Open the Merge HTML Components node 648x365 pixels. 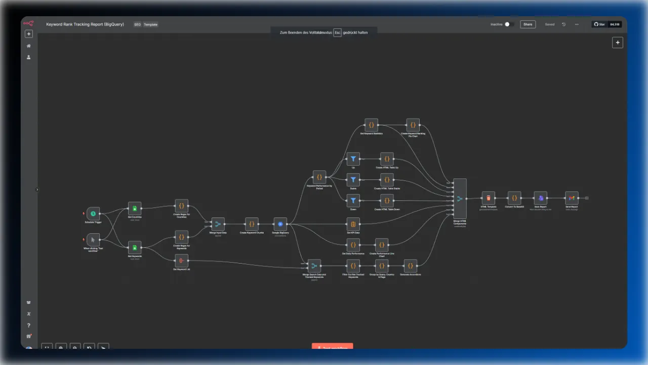point(460,198)
